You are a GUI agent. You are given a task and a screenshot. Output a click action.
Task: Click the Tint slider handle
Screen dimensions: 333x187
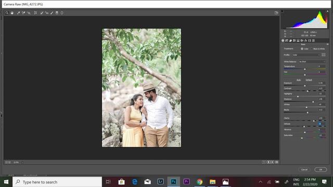(x=305, y=75)
